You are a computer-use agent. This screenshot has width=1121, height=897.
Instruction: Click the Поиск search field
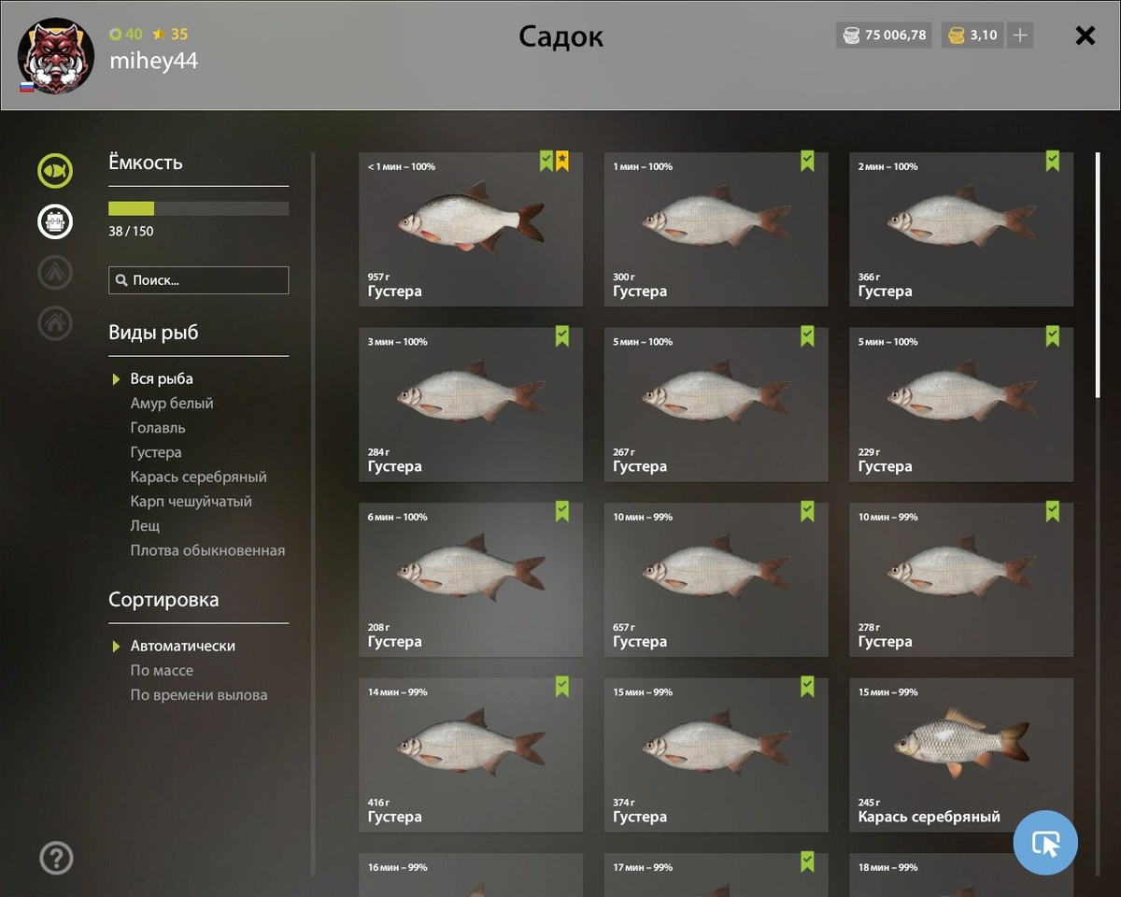199,280
